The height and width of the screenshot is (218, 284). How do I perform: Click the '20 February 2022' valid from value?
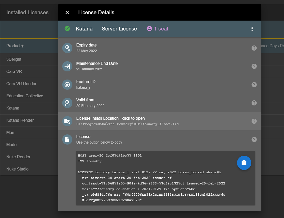coord(90,106)
